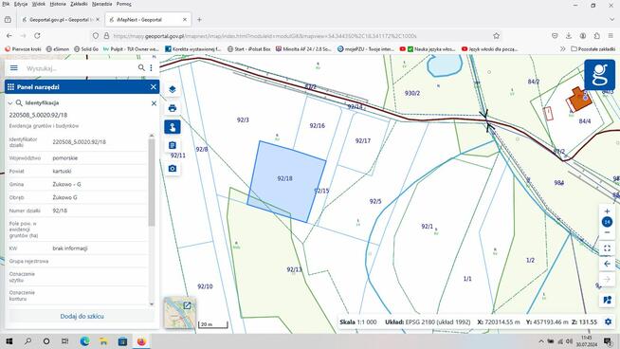This screenshot has height=349, width=620.
Task: Click parcel label 930/2 on map
Action: [x=412, y=93]
